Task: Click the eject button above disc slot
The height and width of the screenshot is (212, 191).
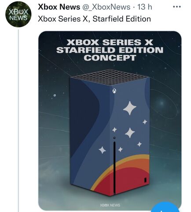Action: 114,138
